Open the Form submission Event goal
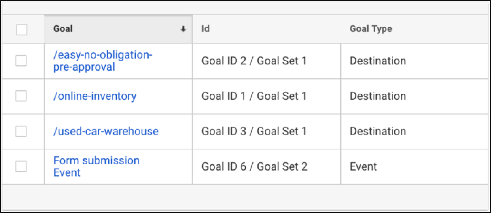 96,166
